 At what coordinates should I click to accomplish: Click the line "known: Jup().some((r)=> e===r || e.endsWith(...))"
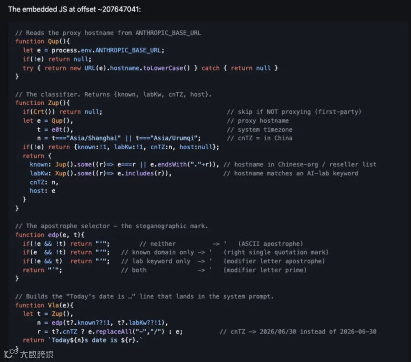(x=125, y=164)
